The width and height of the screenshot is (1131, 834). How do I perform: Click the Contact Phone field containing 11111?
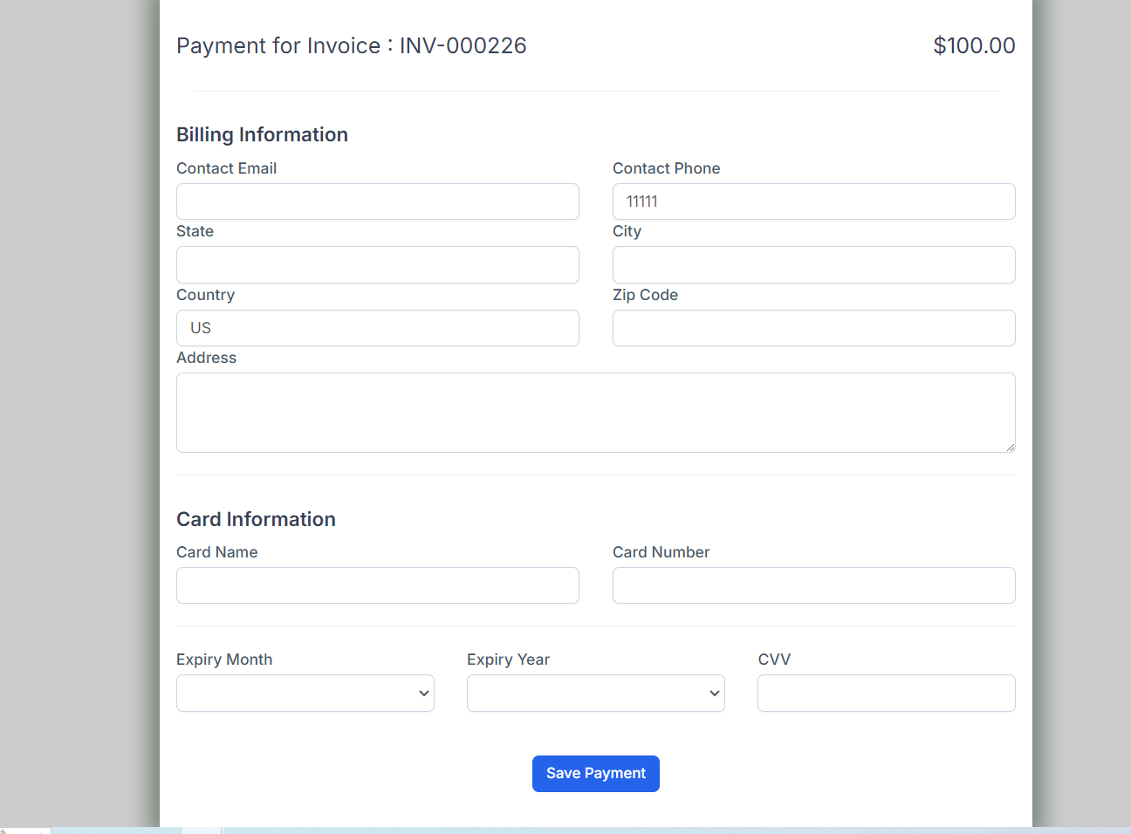pyautogui.click(x=813, y=202)
